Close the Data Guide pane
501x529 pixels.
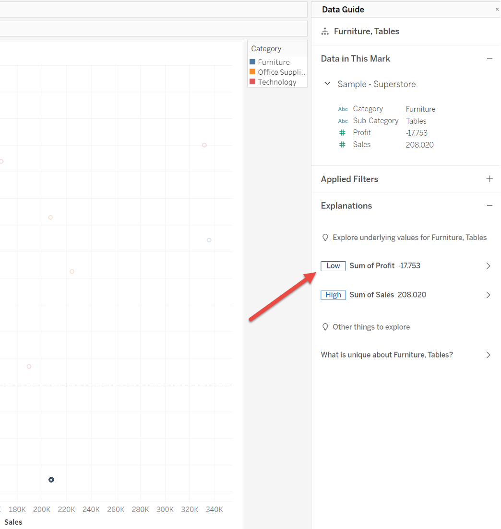pos(497,10)
